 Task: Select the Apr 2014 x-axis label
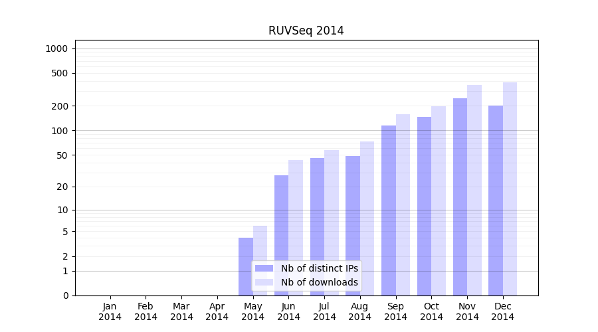pos(217,311)
